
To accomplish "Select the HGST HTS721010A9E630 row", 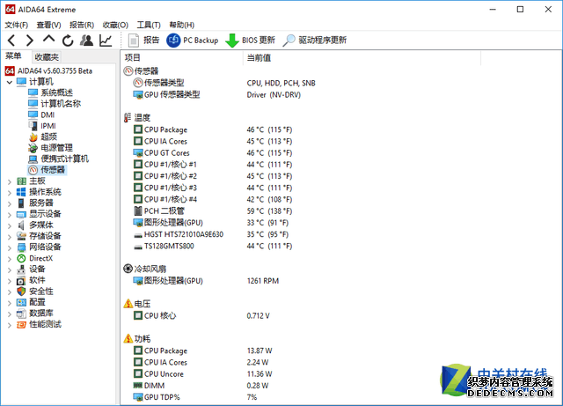I will [x=211, y=234].
